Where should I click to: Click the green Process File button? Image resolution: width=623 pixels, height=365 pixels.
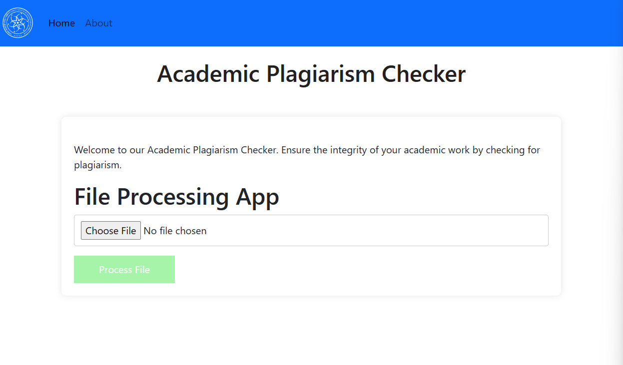(124, 270)
